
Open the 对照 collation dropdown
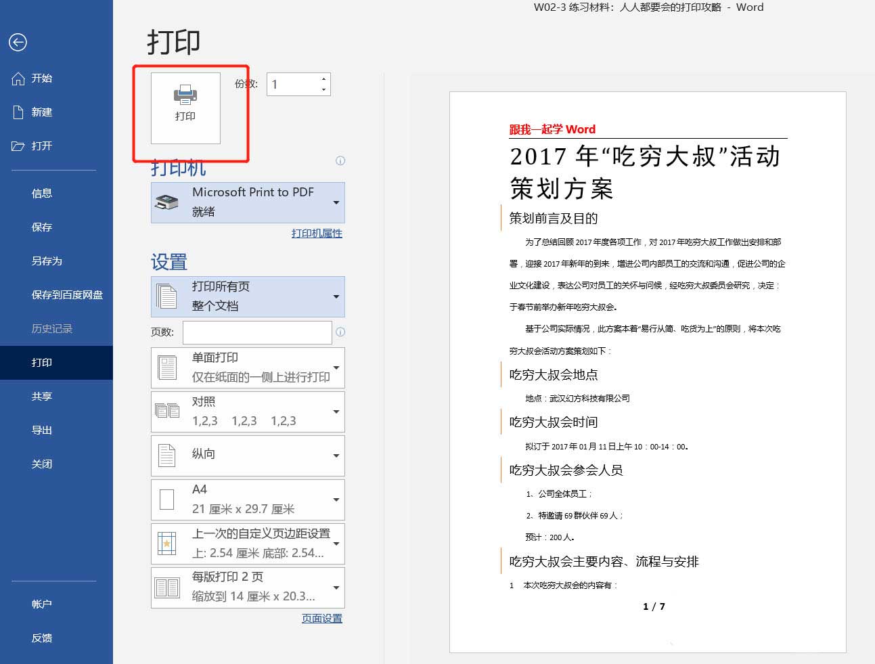tap(248, 412)
